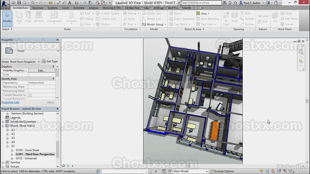Click the Component tool

54,18
